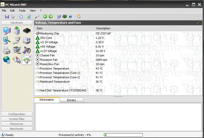
Task: Open the Video monitor hardware icon
Action: [6, 40]
